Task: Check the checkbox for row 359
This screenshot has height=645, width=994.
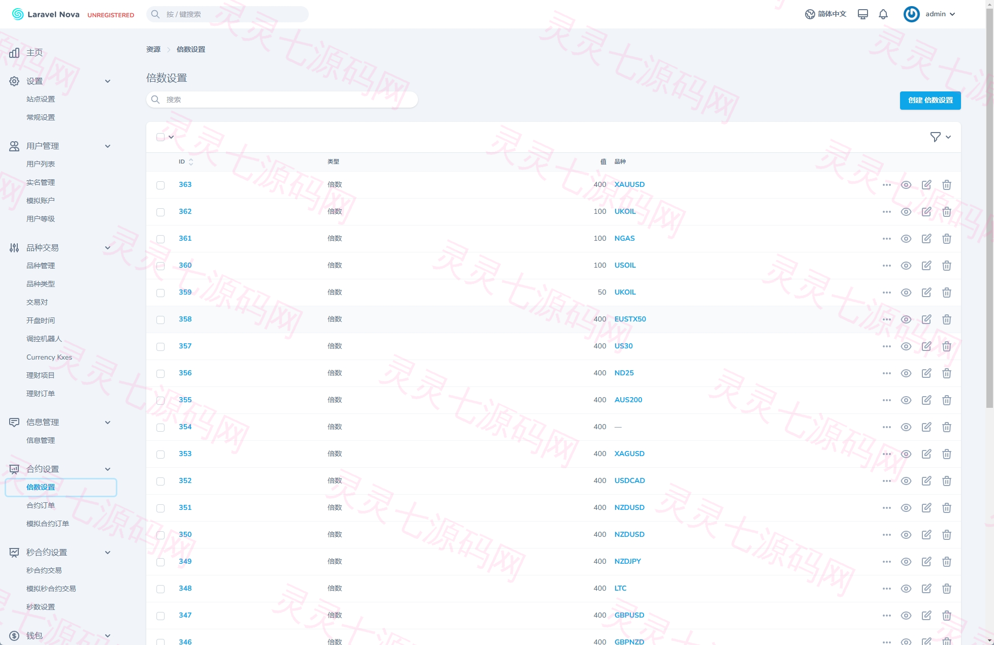Action: 161,293
